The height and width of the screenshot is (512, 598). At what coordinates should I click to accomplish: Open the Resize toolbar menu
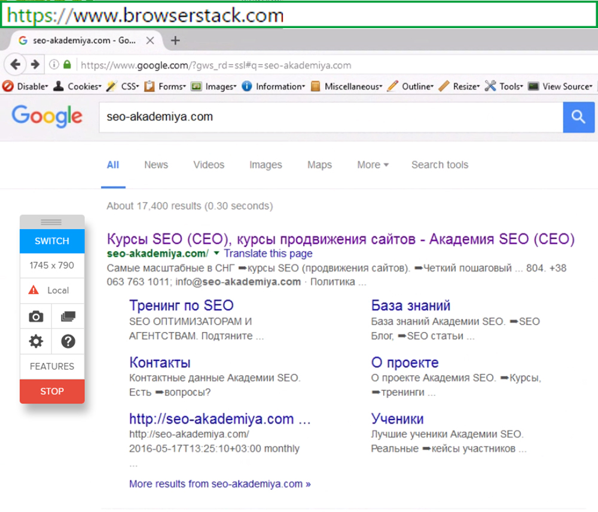459,86
